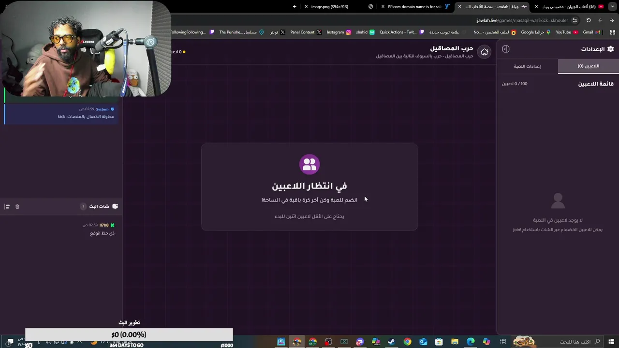Open Steam from taskbar
The height and width of the screenshot is (348, 619).
[x=391, y=342]
